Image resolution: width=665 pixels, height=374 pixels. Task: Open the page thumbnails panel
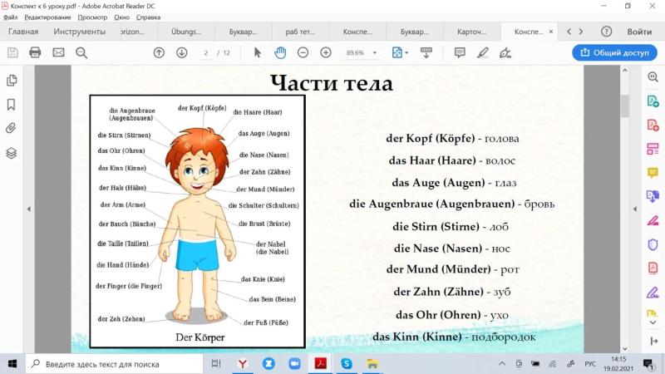click(x=12, y=81)
